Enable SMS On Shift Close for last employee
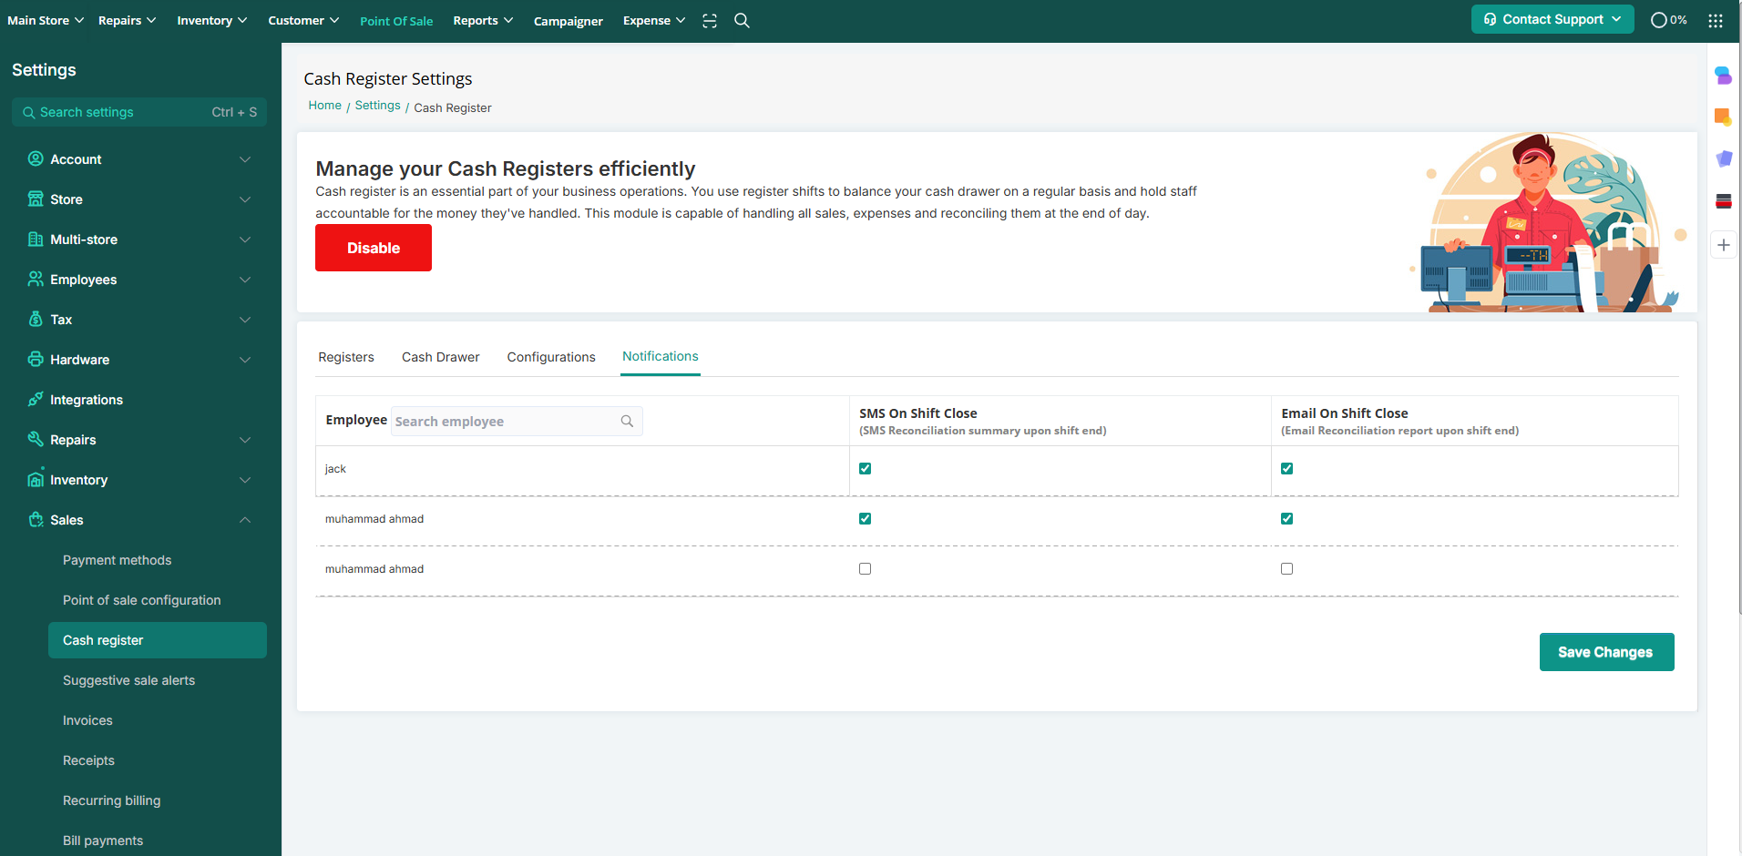This screenshot has height=856, width=1742. point(865,569)
